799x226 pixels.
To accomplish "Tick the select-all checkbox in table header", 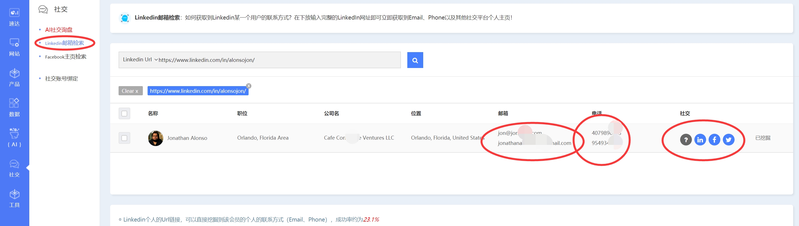I will point(124,113).
